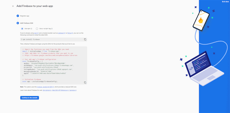Open the modular JavaScript SDK link

(x=45, y=87)
